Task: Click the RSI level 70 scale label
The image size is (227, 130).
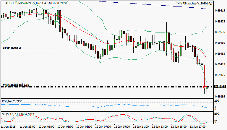Action: pos(216,103)
